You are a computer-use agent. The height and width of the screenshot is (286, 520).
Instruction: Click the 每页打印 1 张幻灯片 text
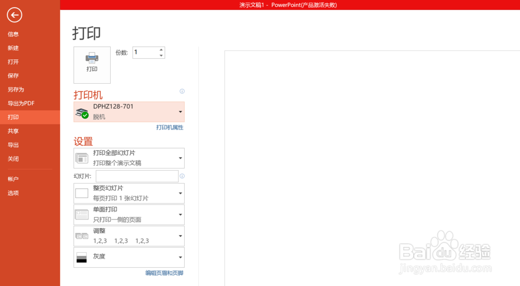[121, 198]
